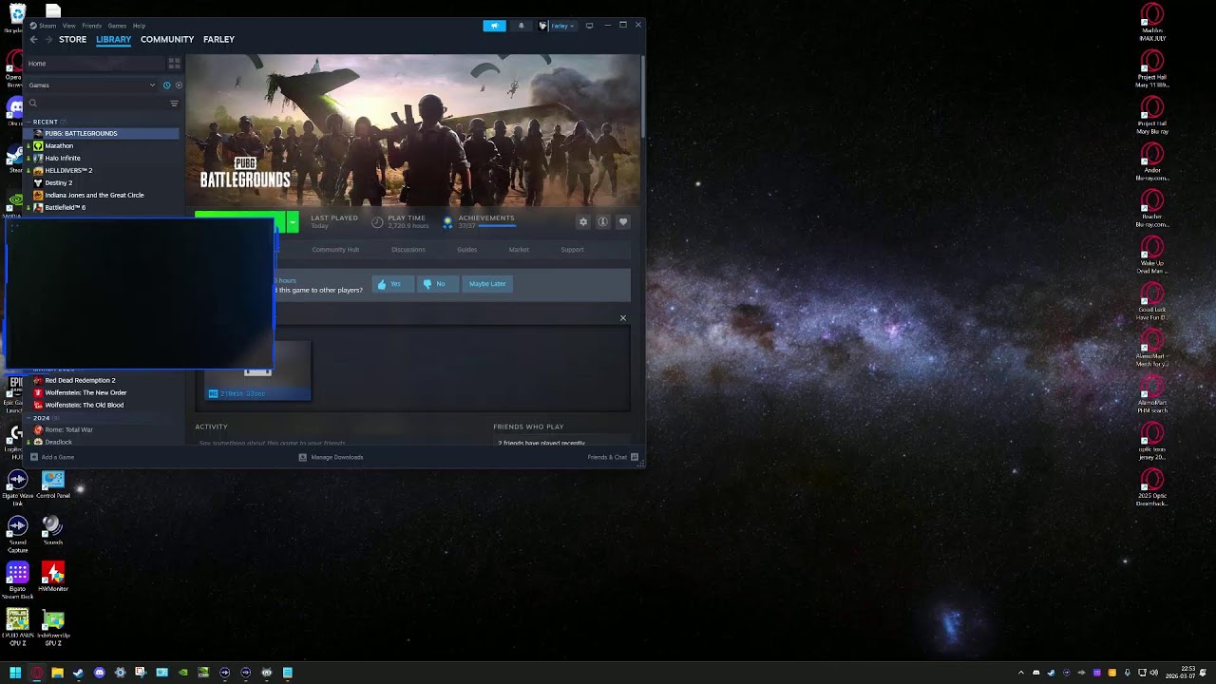
Task: Open the Support link
Action: click(x=572, y=250)
